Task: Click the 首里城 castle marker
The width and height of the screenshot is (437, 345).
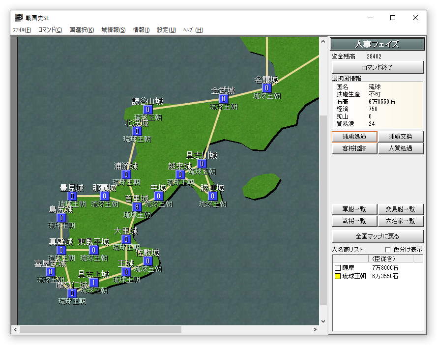Action: tap(137, 207)
